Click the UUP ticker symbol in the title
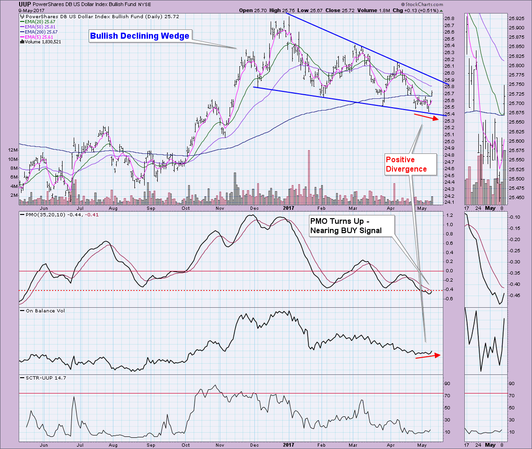 (25, 4)
